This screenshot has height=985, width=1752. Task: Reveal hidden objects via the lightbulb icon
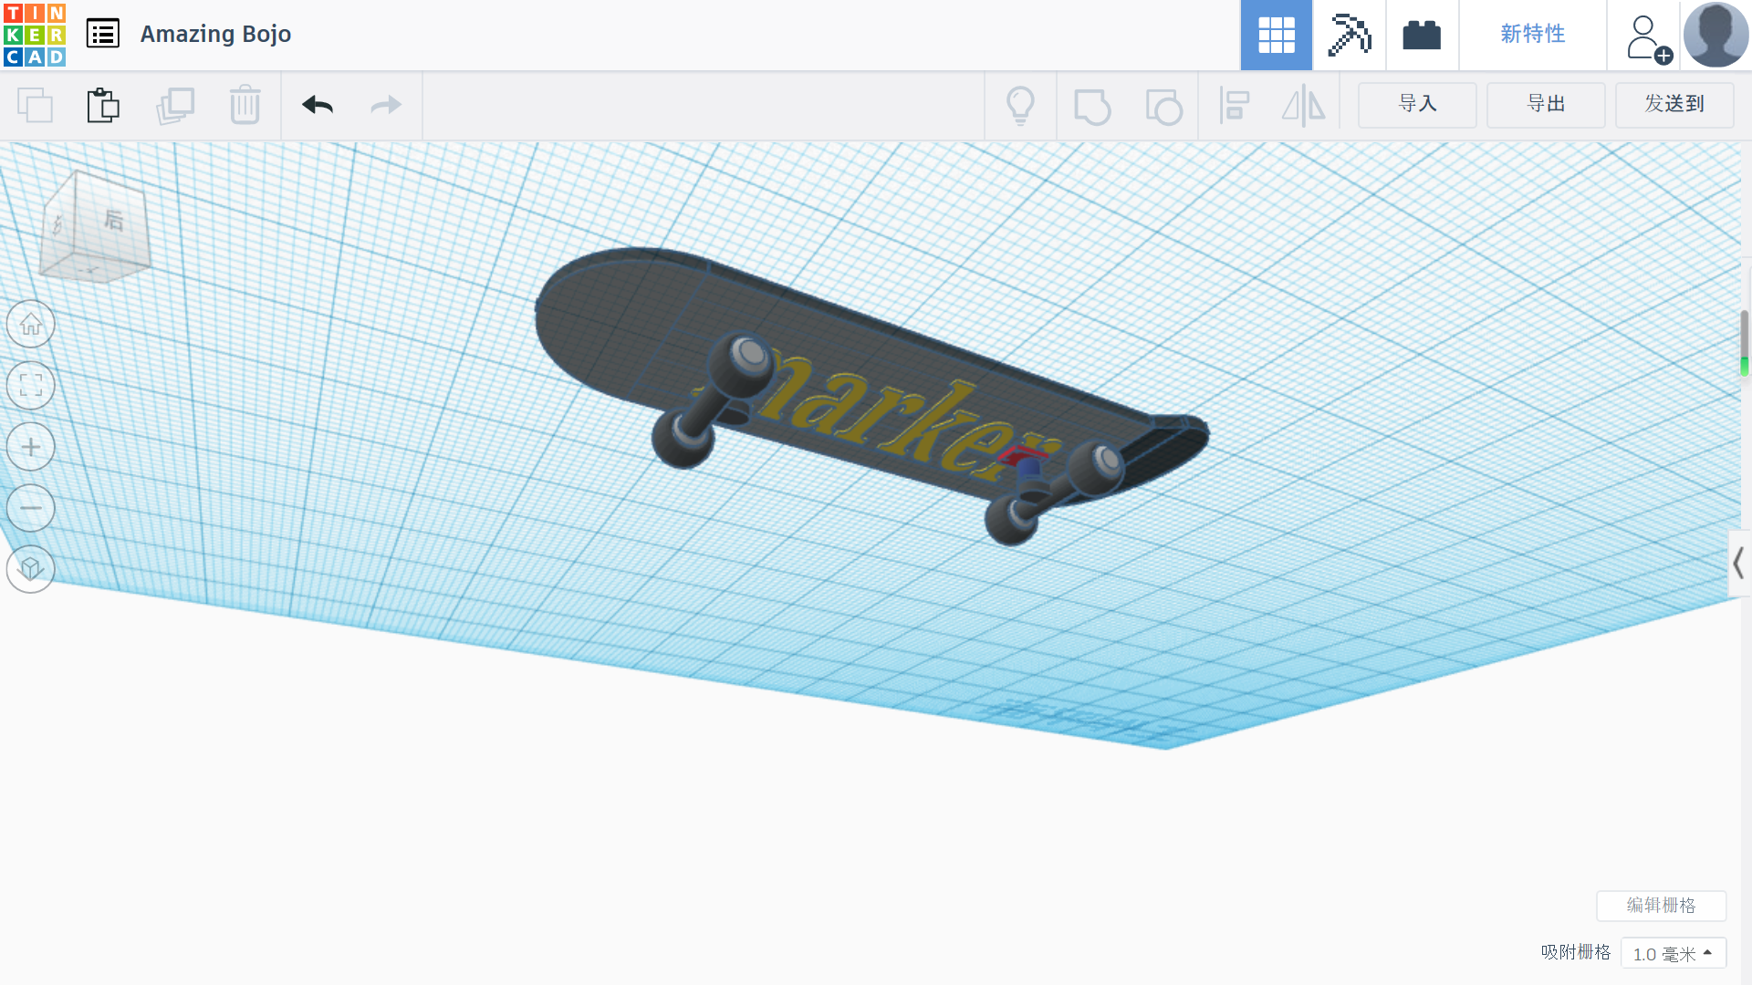click(x=1020, y=105)
